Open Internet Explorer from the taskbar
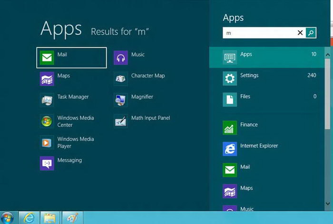Screen dimensions: 333x224 click(29, 218)
